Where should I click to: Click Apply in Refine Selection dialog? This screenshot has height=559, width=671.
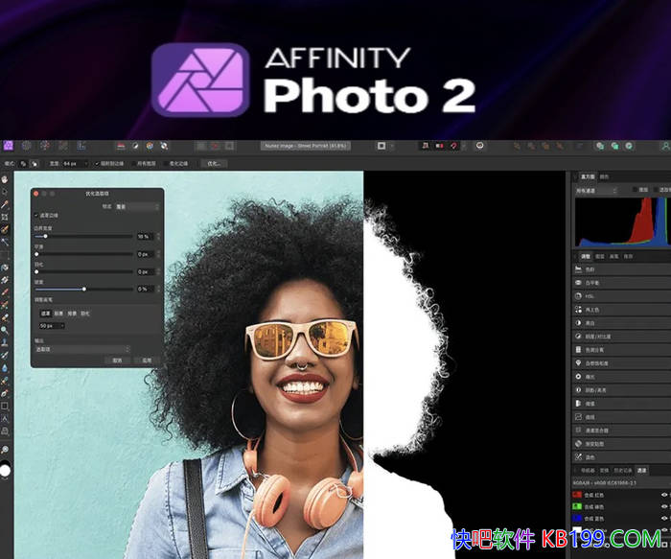tap(147, 361)
